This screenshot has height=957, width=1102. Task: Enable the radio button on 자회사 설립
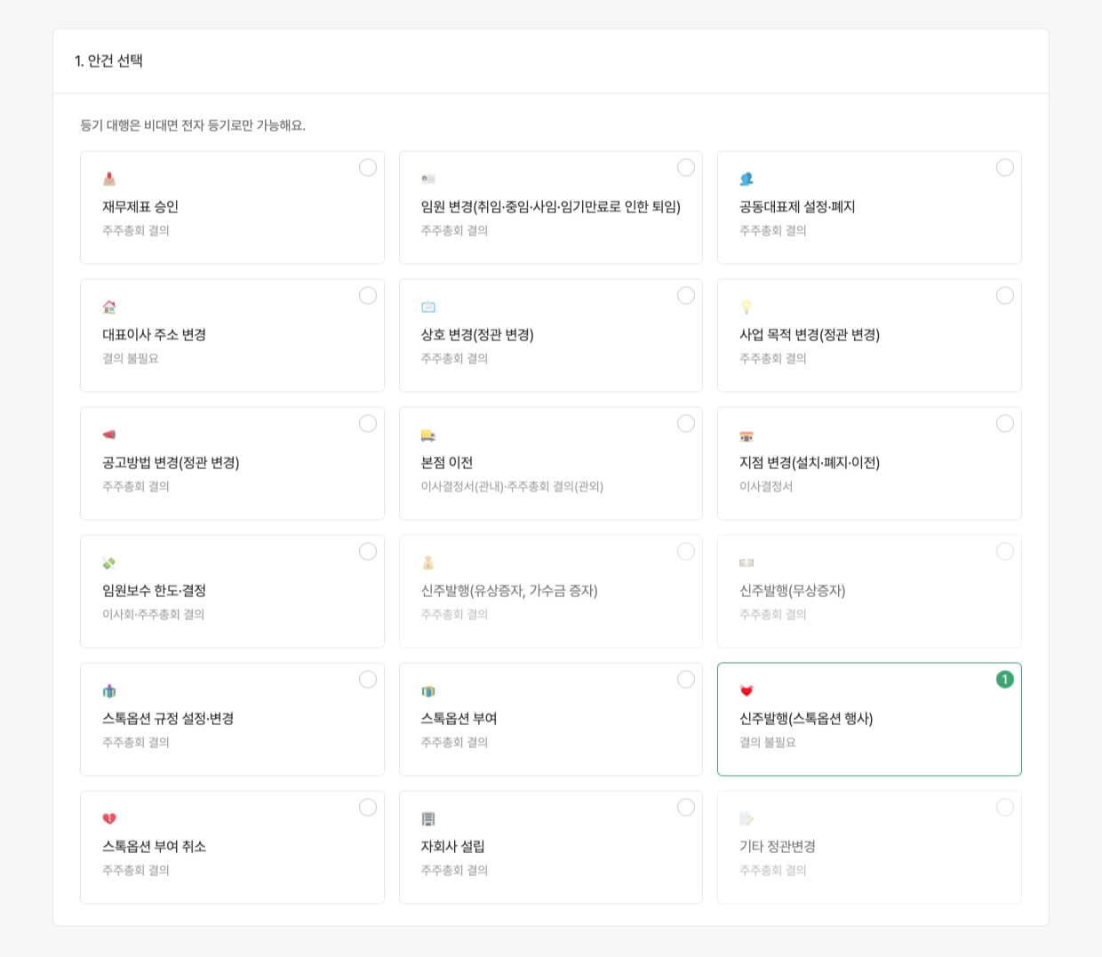(686, 807)
